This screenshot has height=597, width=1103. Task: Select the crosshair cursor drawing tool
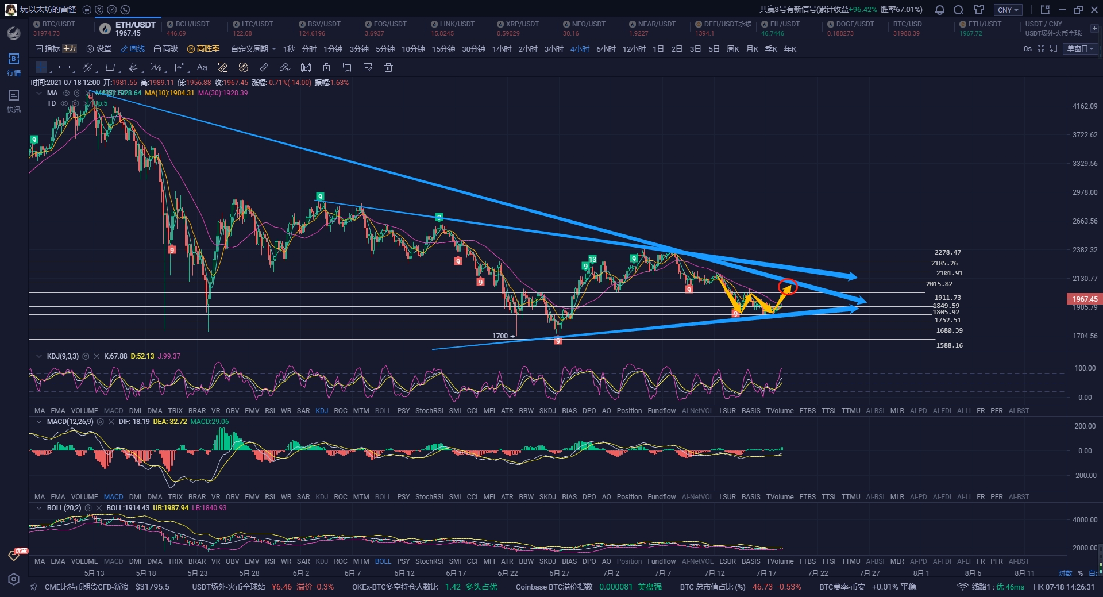pyautogui.click(x=41, y=68)
